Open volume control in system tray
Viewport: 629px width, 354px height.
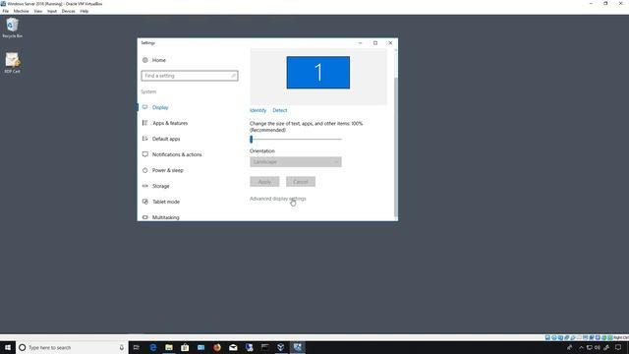click(598, 347)
